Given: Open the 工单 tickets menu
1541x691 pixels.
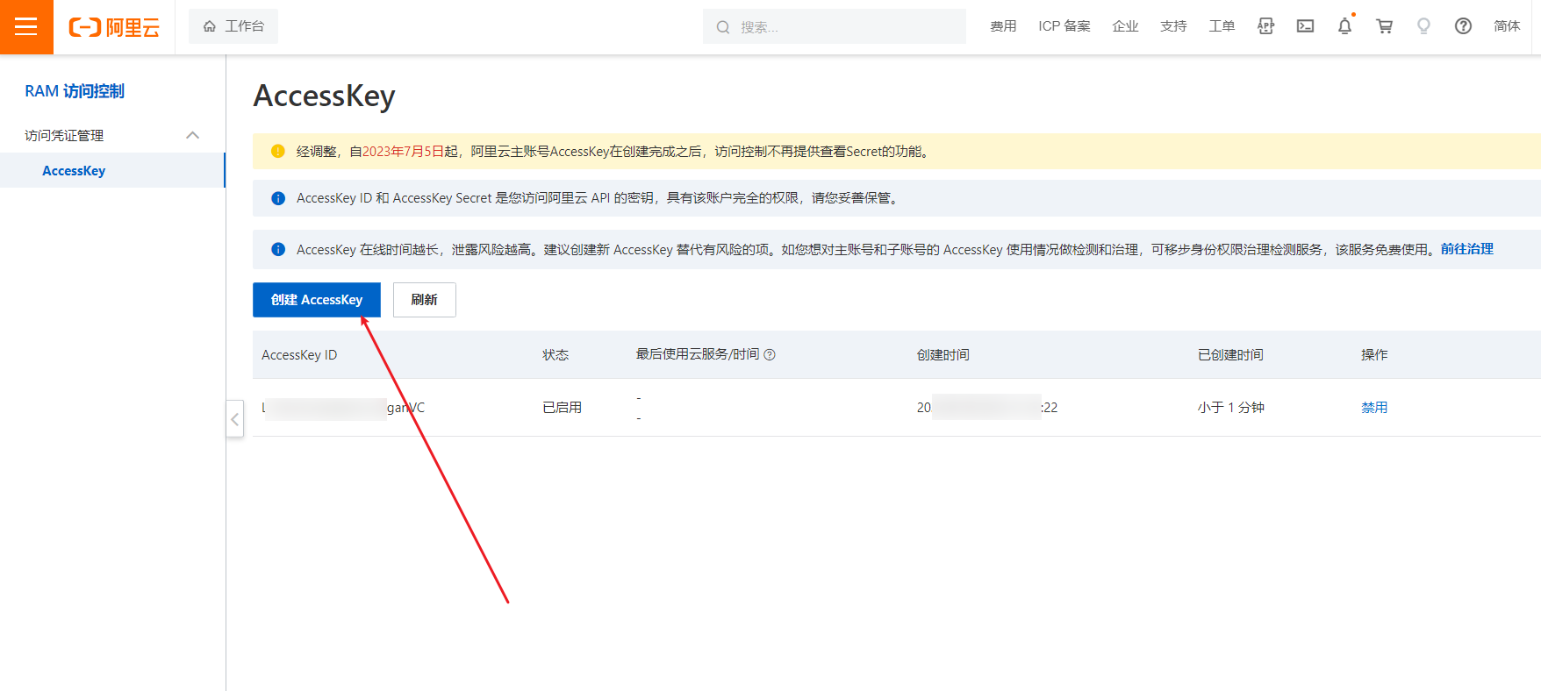Looking at the screenshot, I should click(1222, 26).
